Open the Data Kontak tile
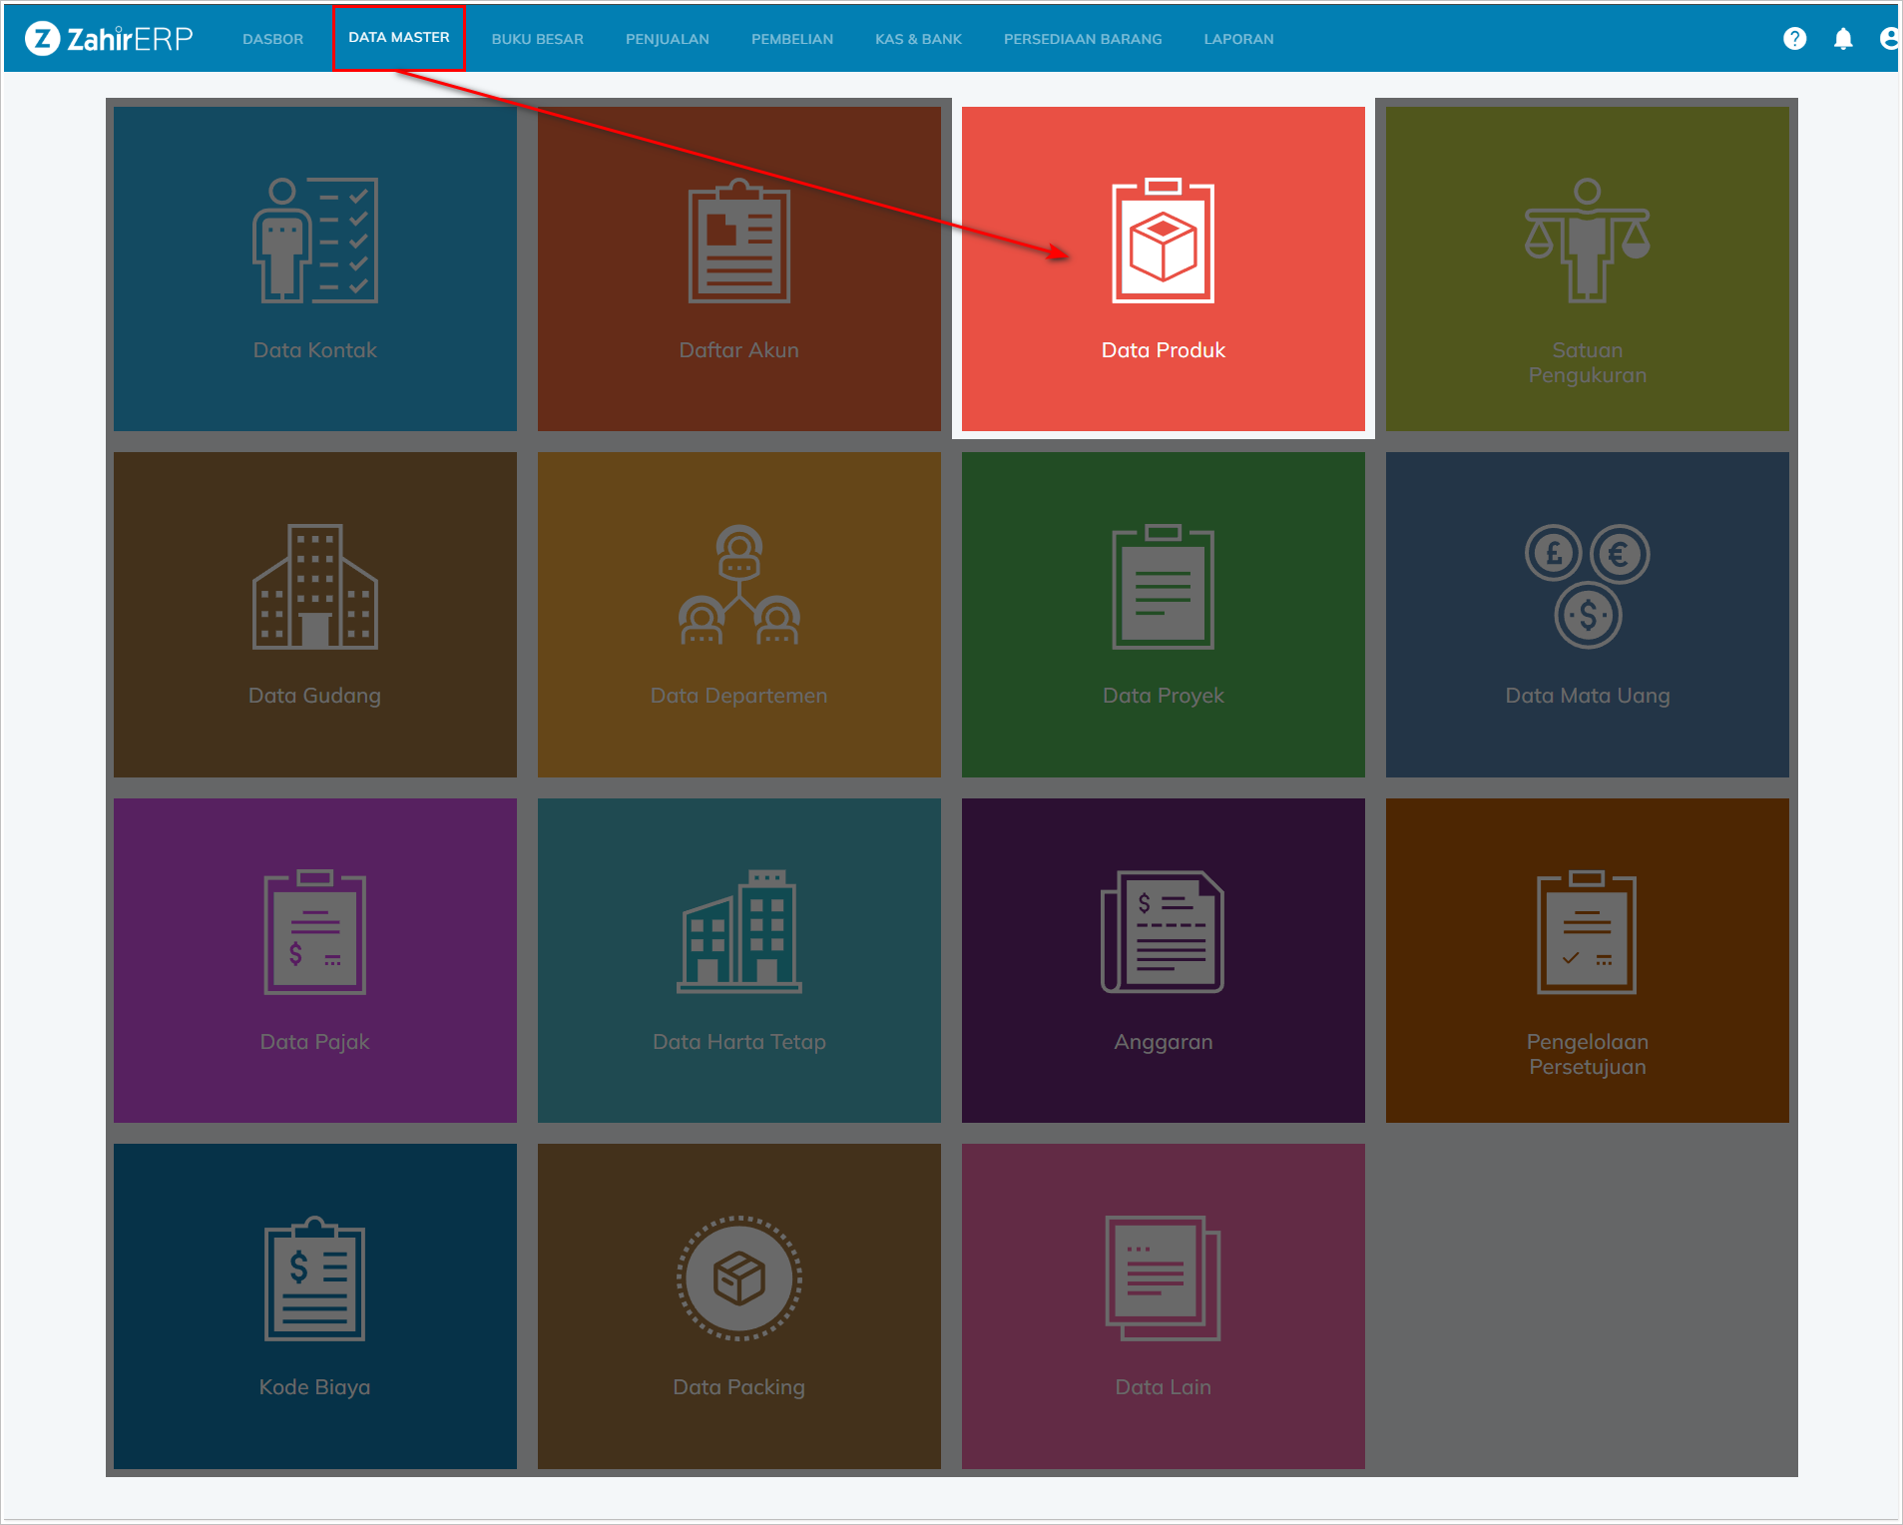The image size is (1903, 1525). point(314,268)
